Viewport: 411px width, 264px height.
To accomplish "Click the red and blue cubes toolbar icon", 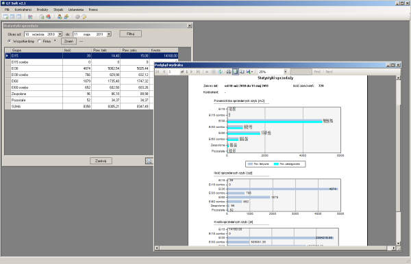I will (48, 16).
